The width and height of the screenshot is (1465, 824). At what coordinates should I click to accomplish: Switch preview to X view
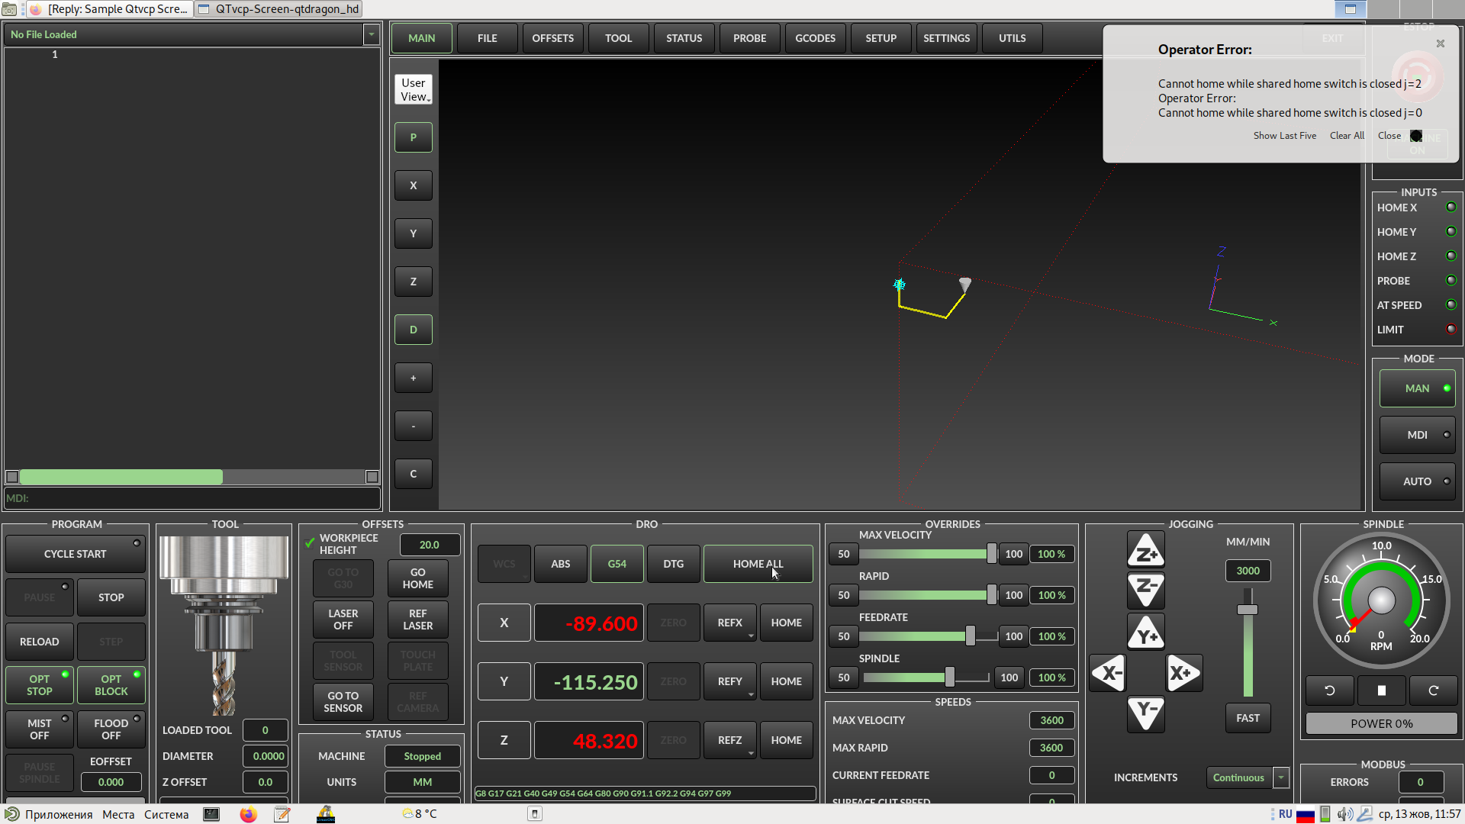[x=414, y=185]
